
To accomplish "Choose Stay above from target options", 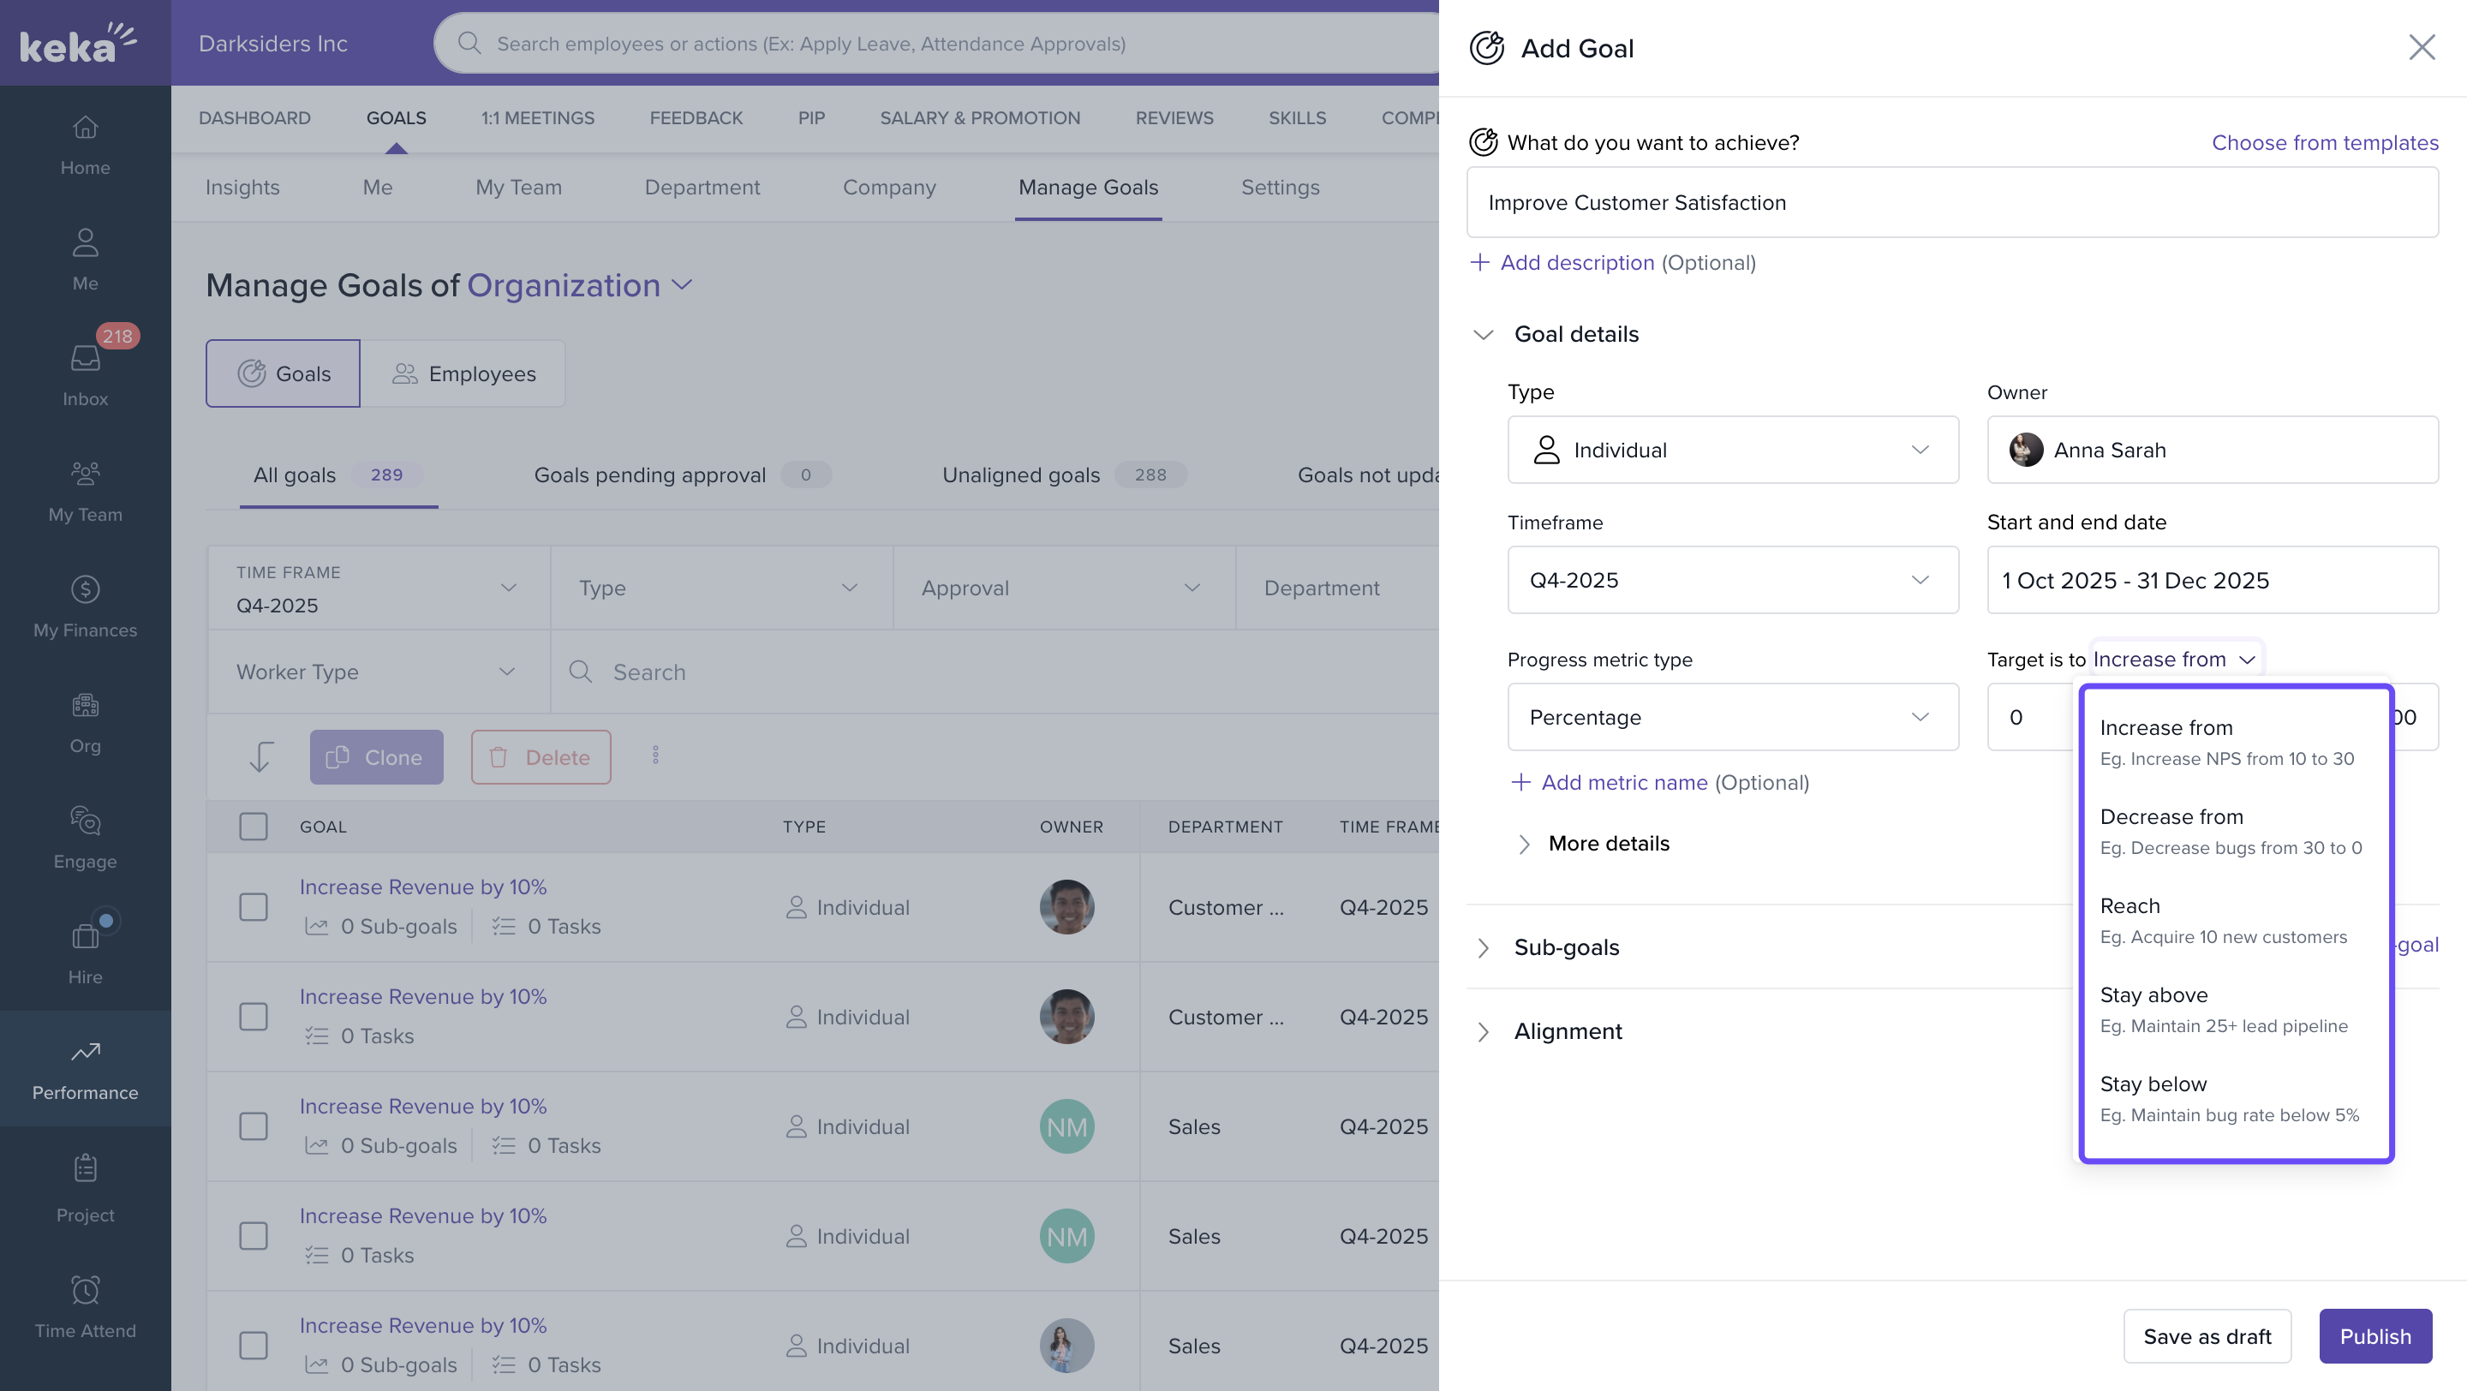I will [x=2153, y=995].
